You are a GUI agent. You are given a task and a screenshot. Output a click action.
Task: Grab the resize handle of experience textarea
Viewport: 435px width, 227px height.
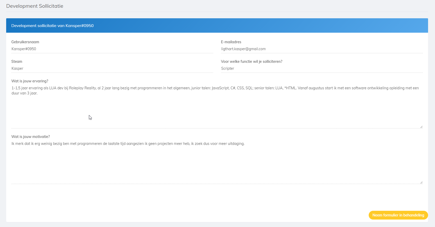click(421, 127)
